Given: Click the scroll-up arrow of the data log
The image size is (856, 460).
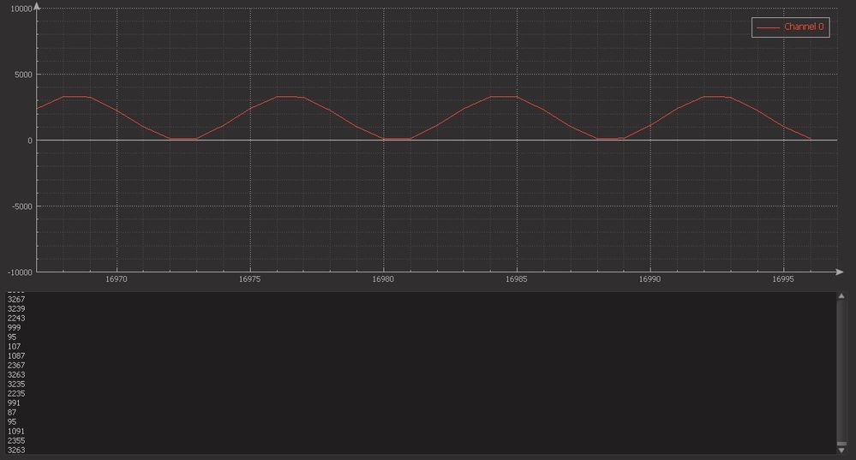Looking at the screenshot, I should (841, 296).
